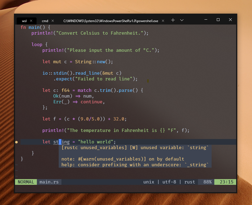
Task: Click the '[rustc unused_variables]' warning message
Action: click(135, 147)
